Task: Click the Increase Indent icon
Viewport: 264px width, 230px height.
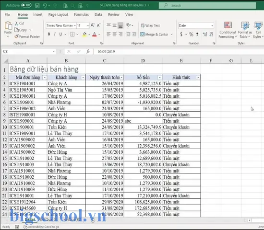Action: coord(134,34)
